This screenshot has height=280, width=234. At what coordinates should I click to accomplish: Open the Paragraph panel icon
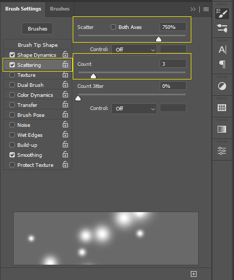coord(222,64)
